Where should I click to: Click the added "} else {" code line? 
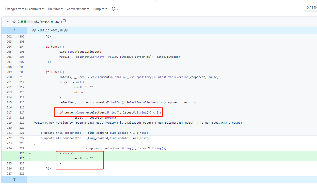coord(66,153)
